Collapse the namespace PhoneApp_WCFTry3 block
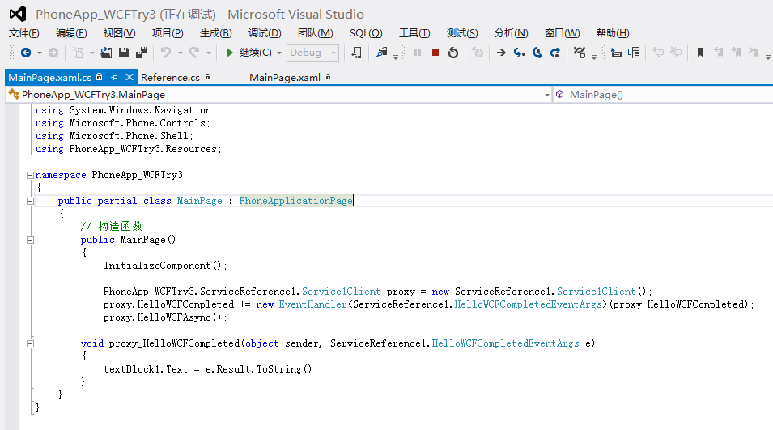 click(x=30, y=175)
